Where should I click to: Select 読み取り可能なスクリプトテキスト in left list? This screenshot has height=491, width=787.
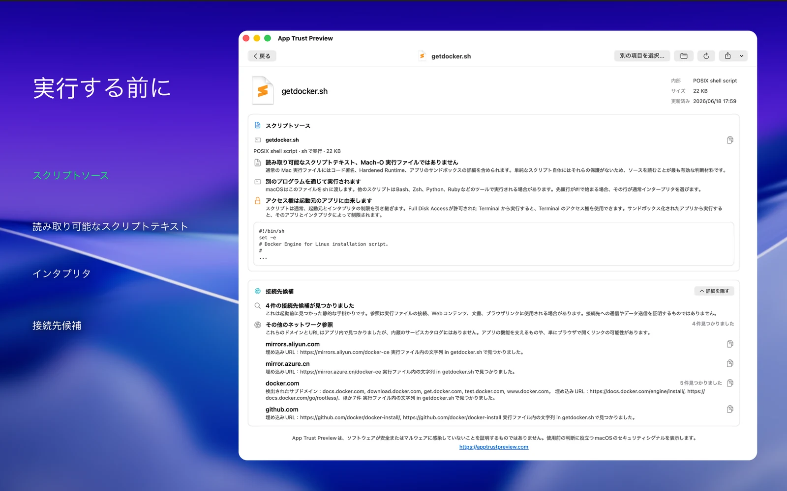pos(110,226)
